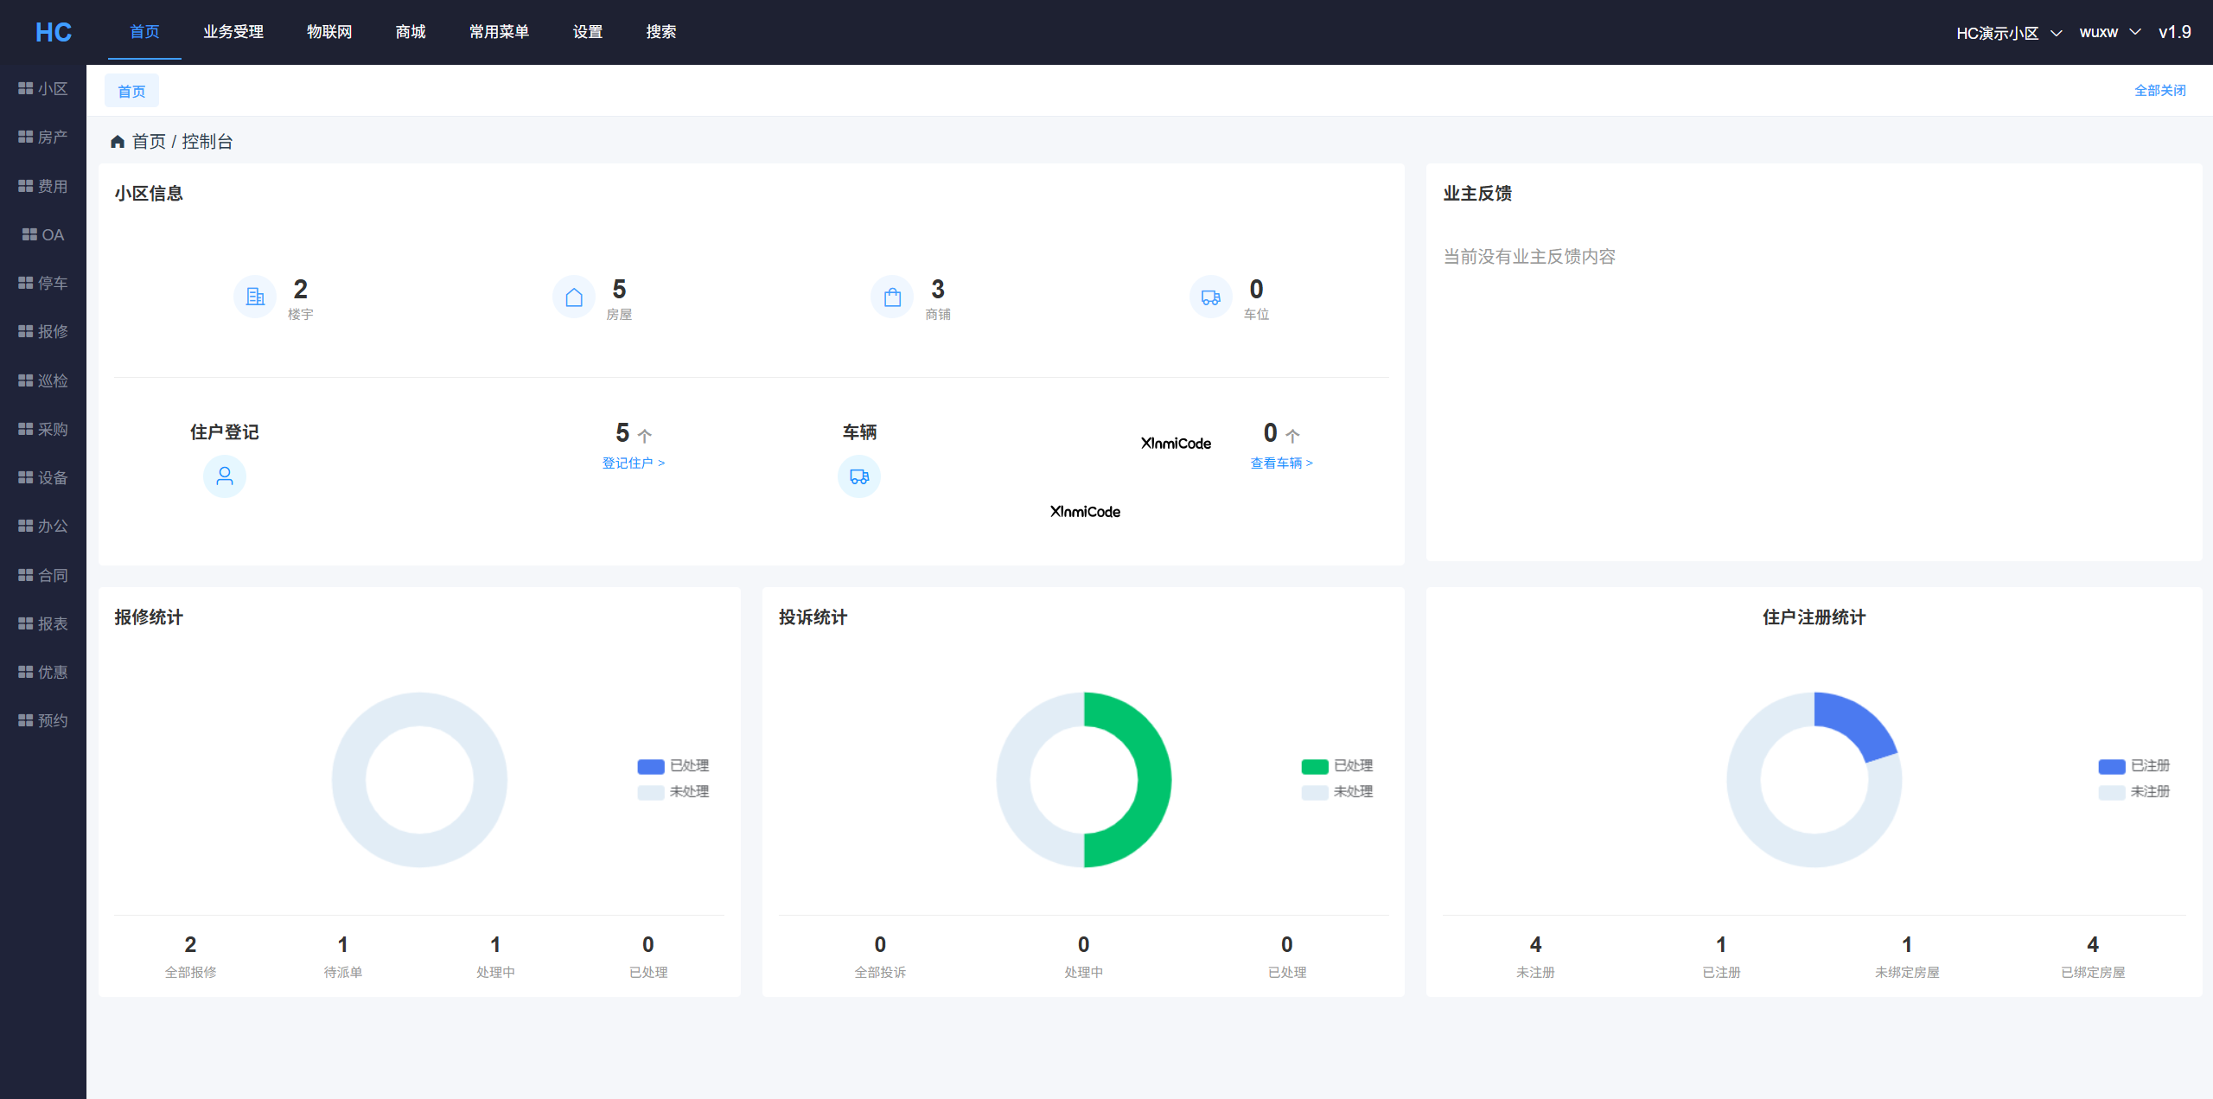The width and height of the screenshot is (2213, 1099).
Task: Open the 停车 sidebar item
Action: (43, 284)
